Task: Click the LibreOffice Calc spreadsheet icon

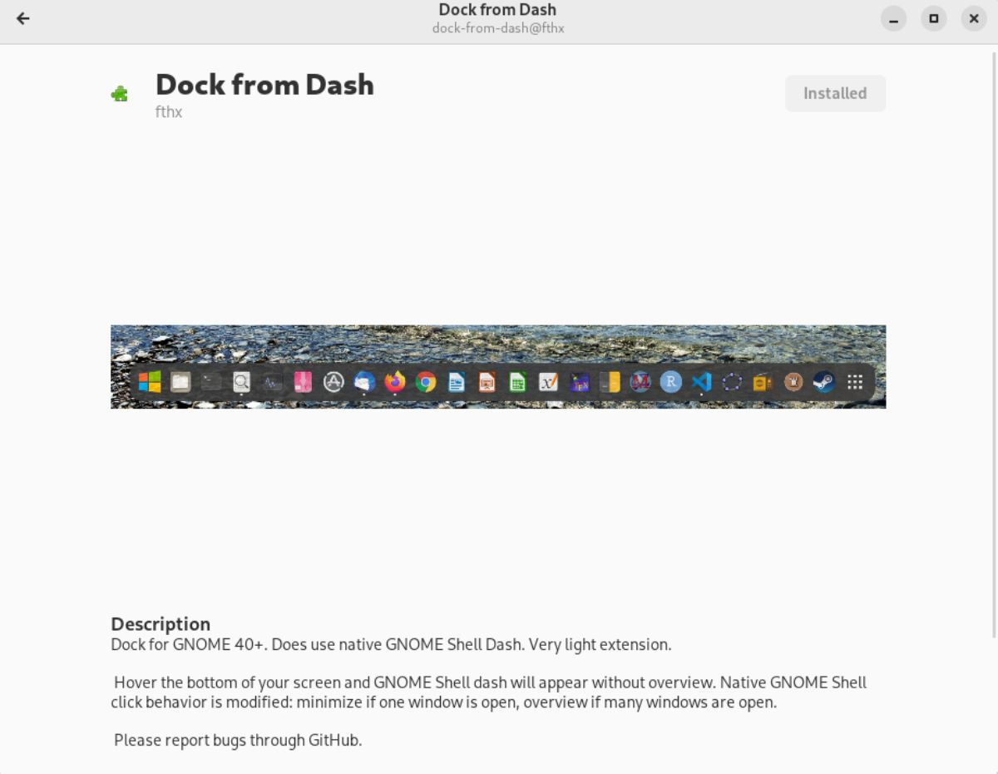Action: click(x=518, y=383)
